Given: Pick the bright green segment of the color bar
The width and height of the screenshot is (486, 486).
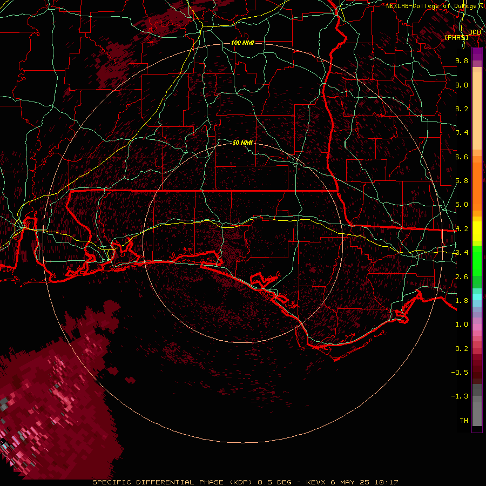Looking at the screenshot, I should pos(477,260).
